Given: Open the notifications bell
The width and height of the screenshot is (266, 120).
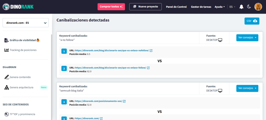Looking at the screenshot, I should tap(241, 7).
